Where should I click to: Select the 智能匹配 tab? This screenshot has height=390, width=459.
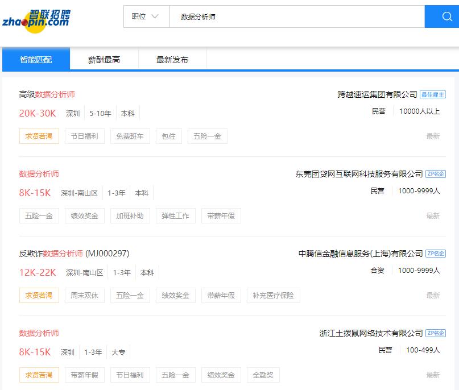(x=36, y=59)
